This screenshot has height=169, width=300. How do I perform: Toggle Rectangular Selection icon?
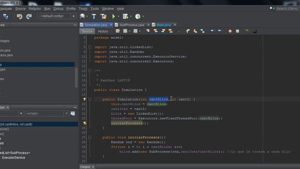click(x=178, y=31)
